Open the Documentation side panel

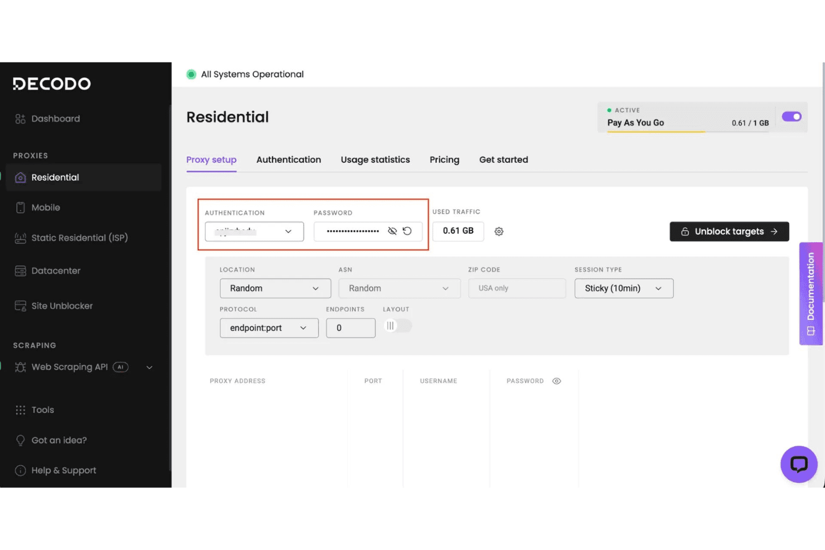coord(811,294)
